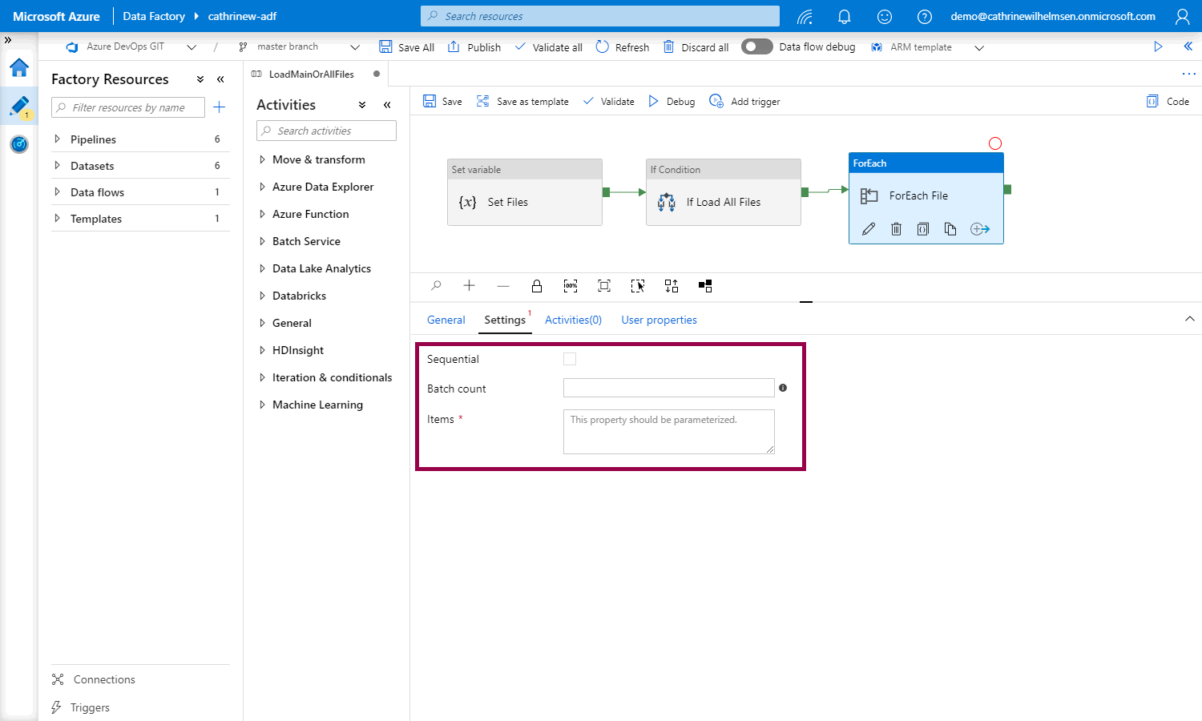The image size is (1202, 721).
Task: Click the auto-align layout icon
Action: coord(672,286)
